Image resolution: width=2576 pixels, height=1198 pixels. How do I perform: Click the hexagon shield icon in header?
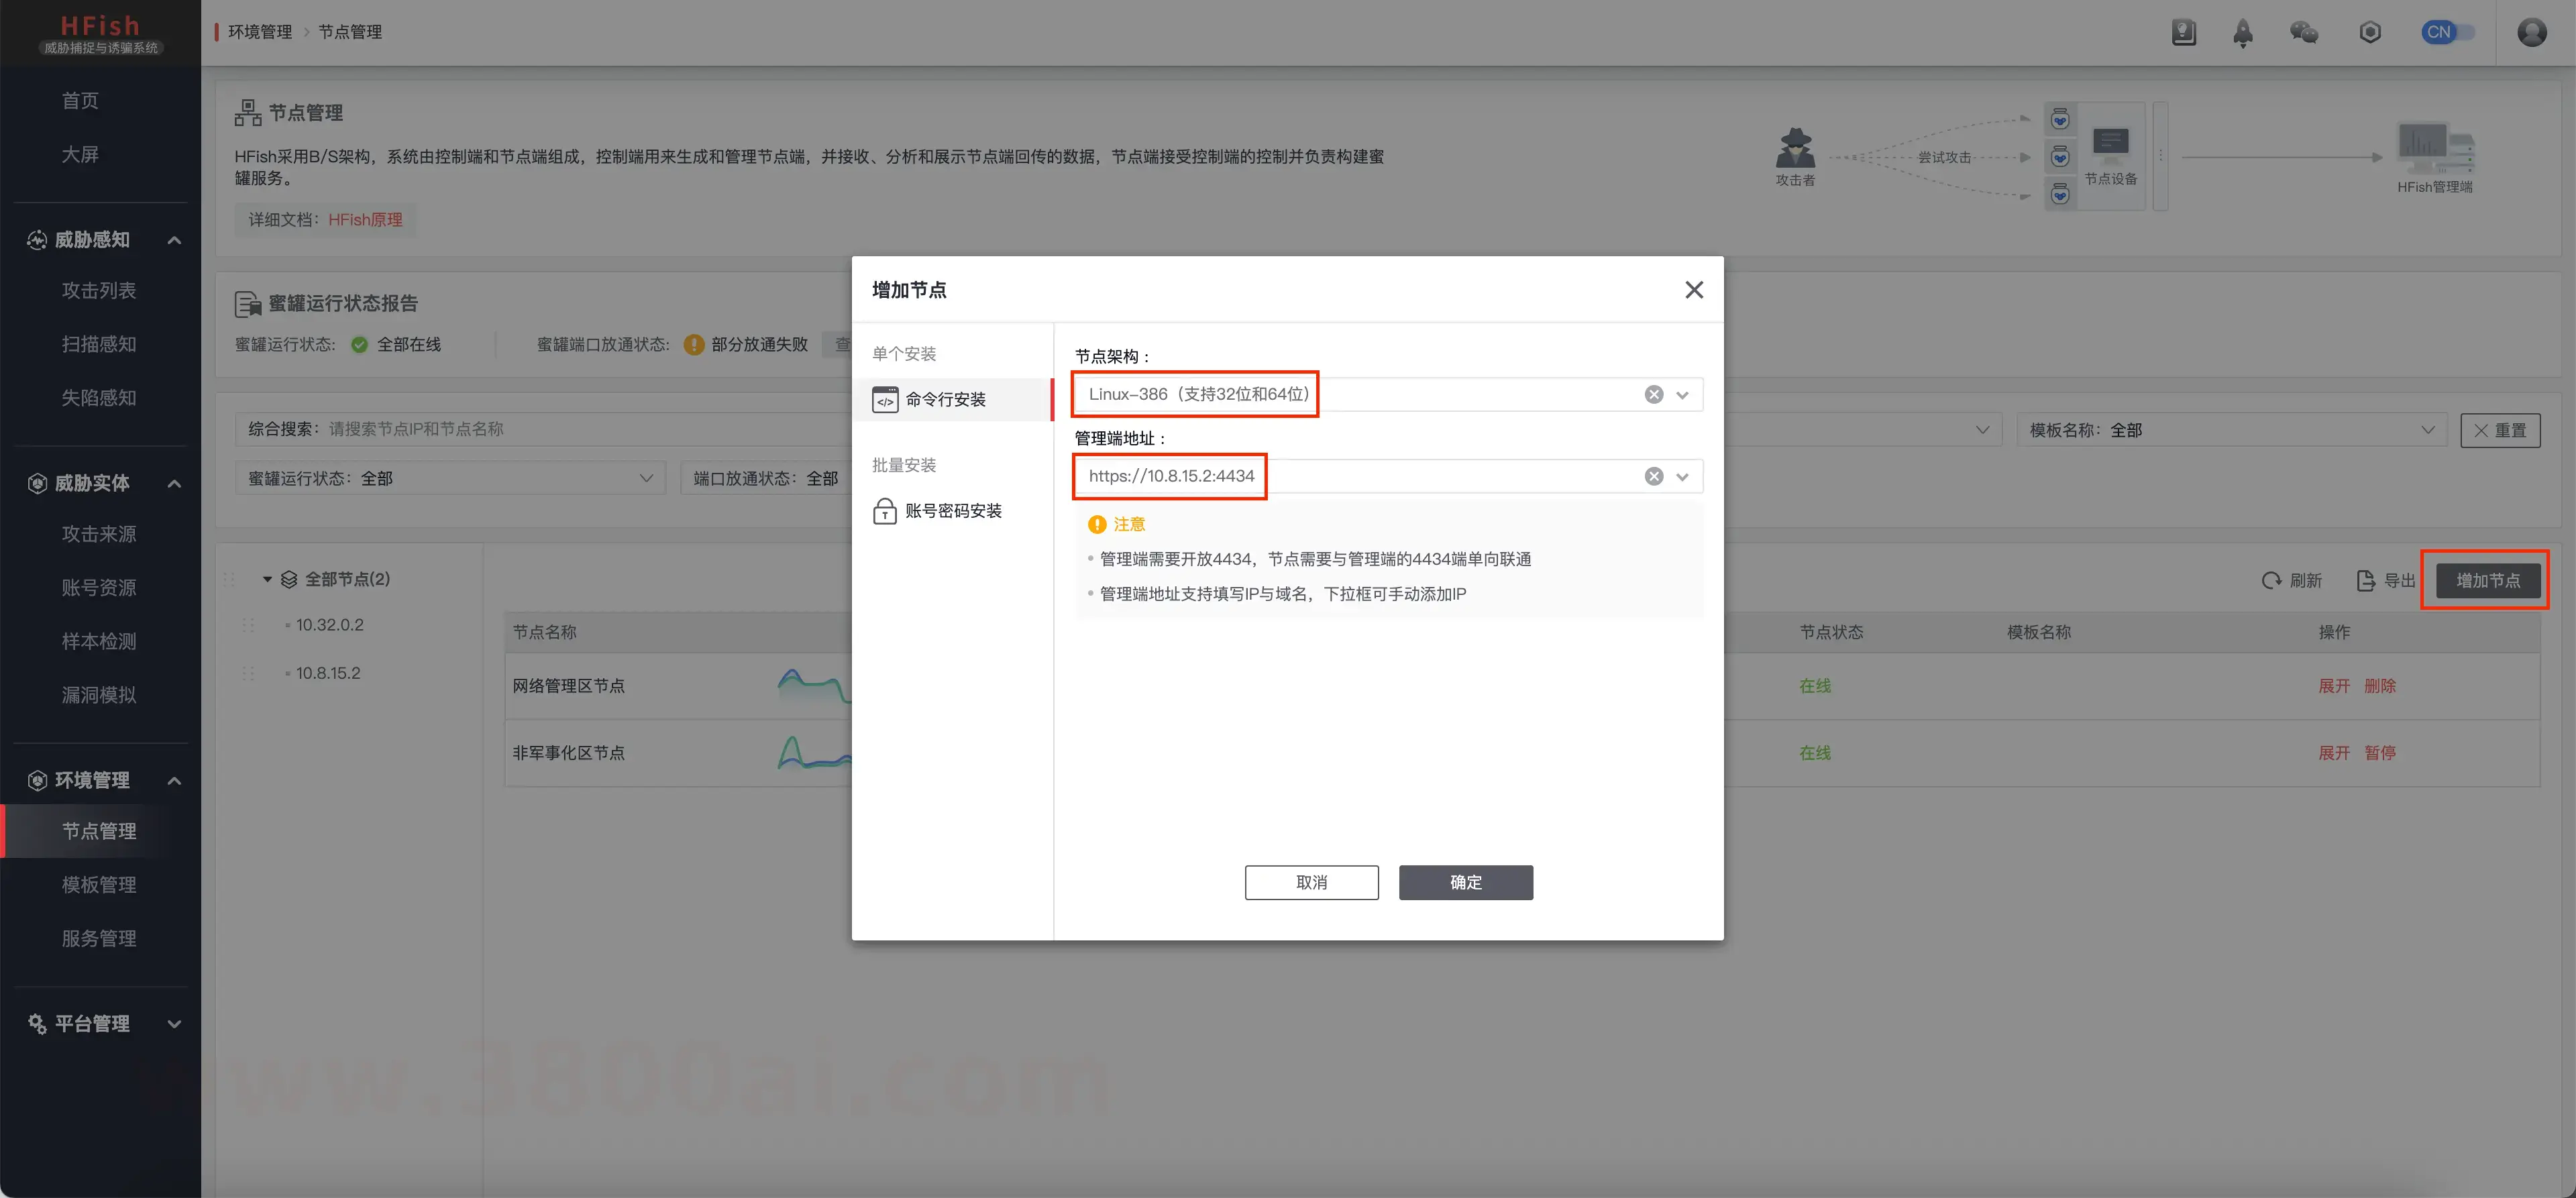[x=2369, y=33]
